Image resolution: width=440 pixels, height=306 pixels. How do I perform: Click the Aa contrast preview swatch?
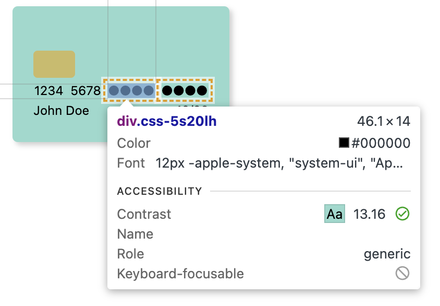[x=335, y=214]
